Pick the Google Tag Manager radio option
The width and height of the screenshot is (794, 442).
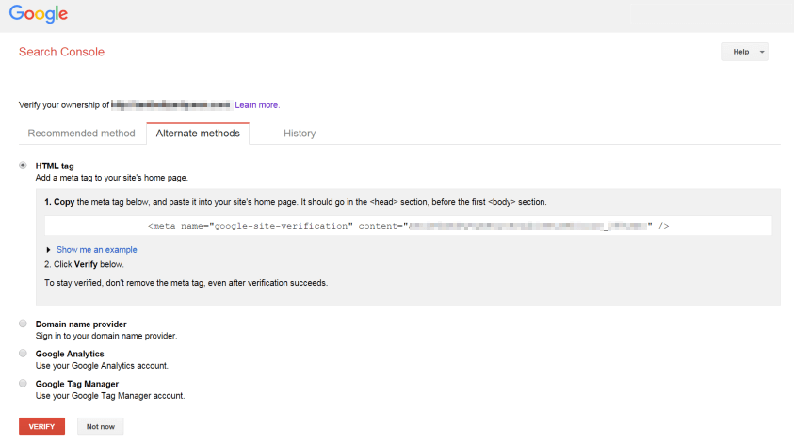pyautogui.click(x=23, y=384)
